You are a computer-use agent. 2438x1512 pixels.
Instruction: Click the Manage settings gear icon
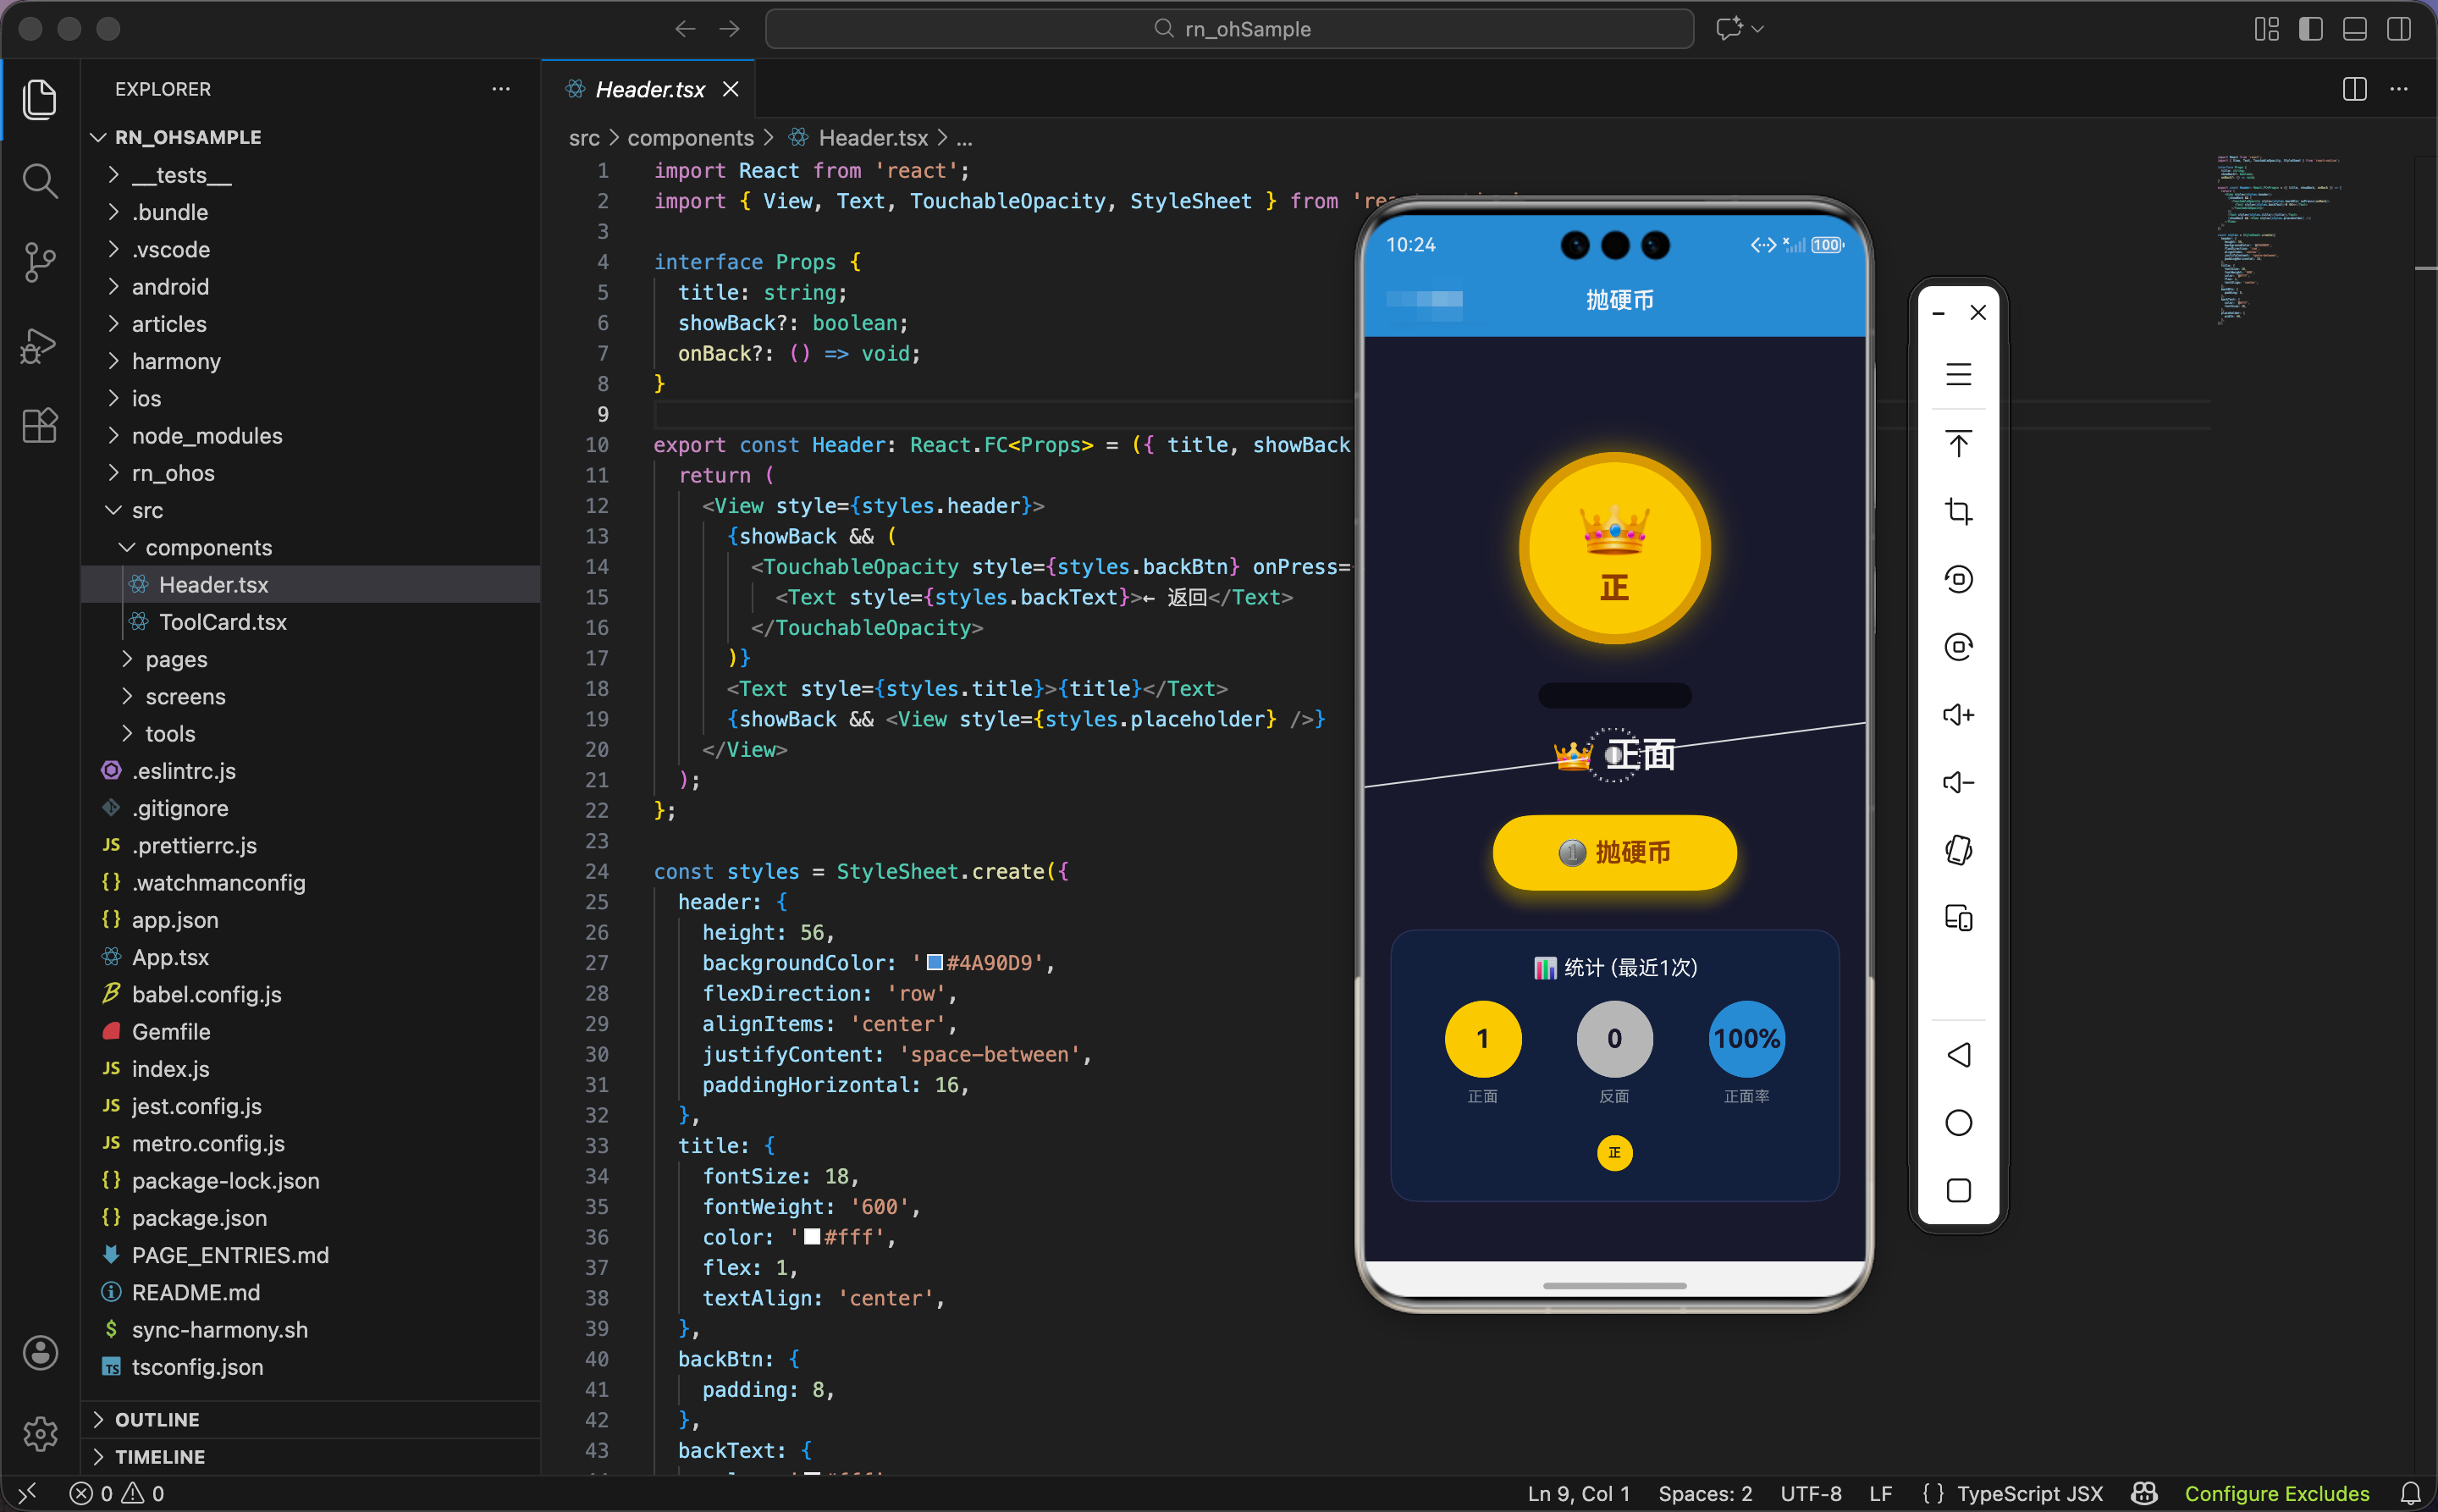coord(40,1433)
